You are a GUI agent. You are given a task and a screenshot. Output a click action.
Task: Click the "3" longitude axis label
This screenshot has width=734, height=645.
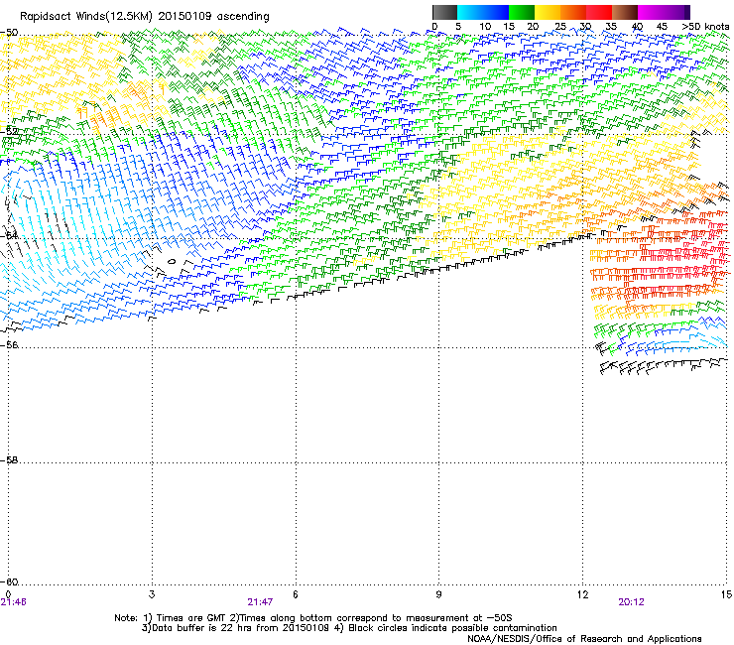(x=152, y=594)
